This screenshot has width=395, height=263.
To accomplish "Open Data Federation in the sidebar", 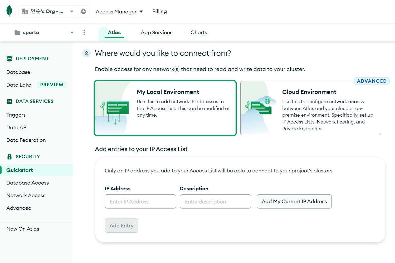I will point(26,140).
